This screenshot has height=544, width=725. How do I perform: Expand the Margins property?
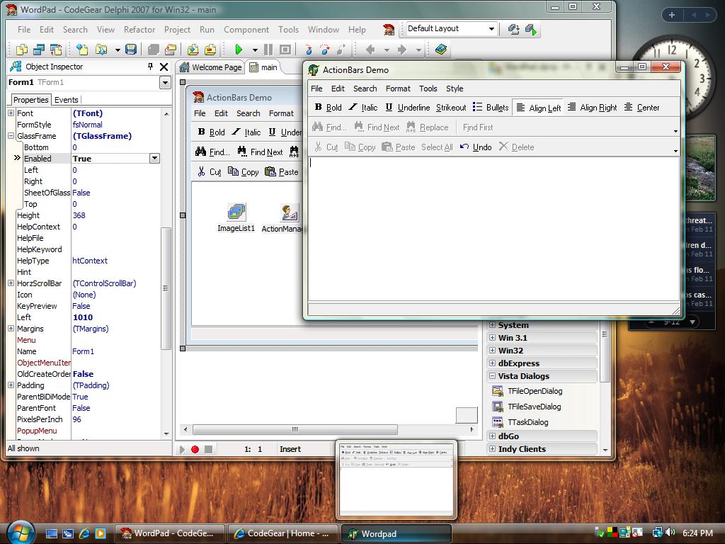(x=11, y=328)
